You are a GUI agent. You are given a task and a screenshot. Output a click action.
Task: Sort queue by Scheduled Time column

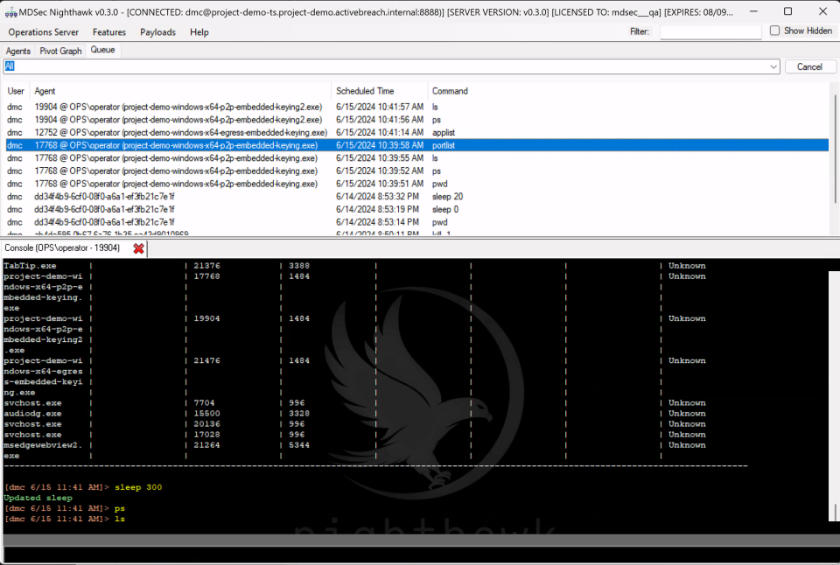pos(365,91)
